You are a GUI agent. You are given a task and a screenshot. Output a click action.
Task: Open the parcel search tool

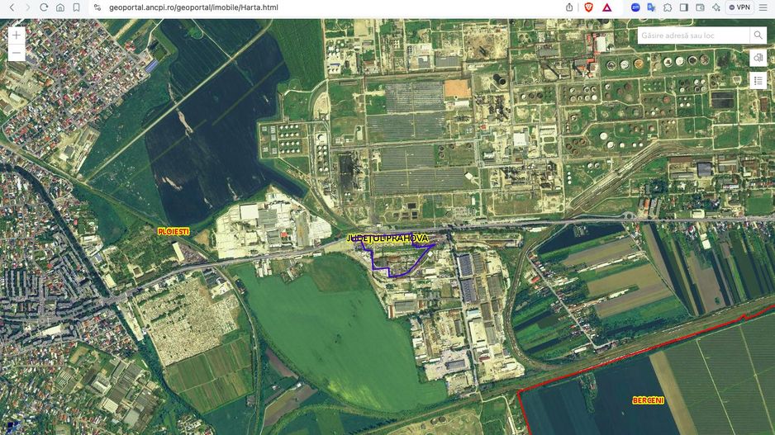pyautogui.click(x=758, y=58)
